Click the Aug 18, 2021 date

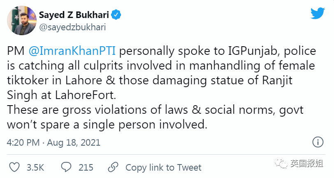tap(73, 143)
